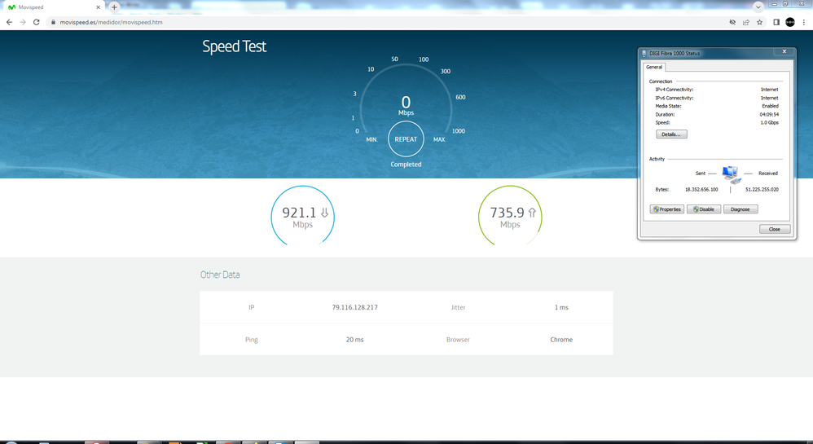
Task: Open a new browser tab
Action: click(x=114, y=7)
